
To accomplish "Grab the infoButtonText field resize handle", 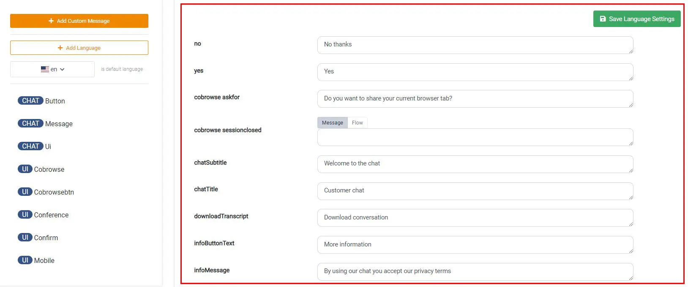I will click(x=631, y=251).
